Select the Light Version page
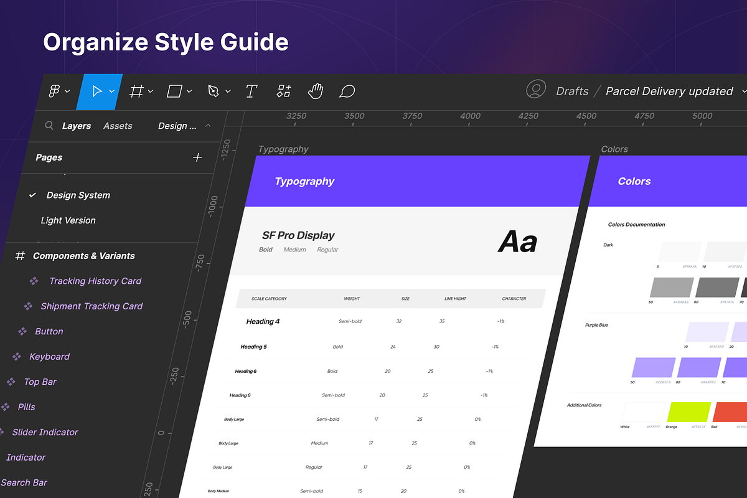Viewport: 747px width, 498px height. 68,220
